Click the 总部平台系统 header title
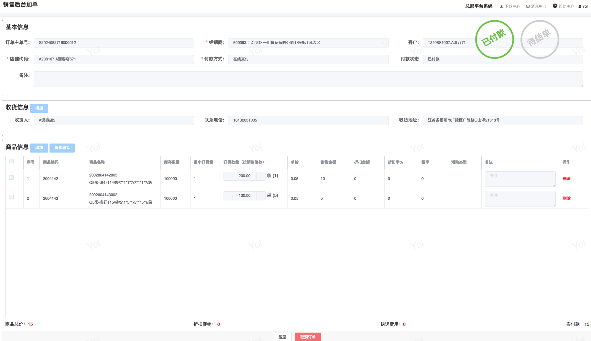The height and width of the screenshot is (341, 591). [479, 6]
